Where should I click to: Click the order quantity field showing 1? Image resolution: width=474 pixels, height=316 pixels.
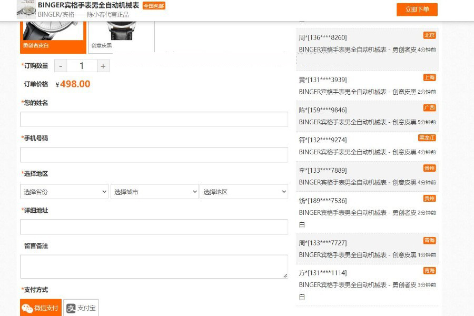[x=82, y=66]
